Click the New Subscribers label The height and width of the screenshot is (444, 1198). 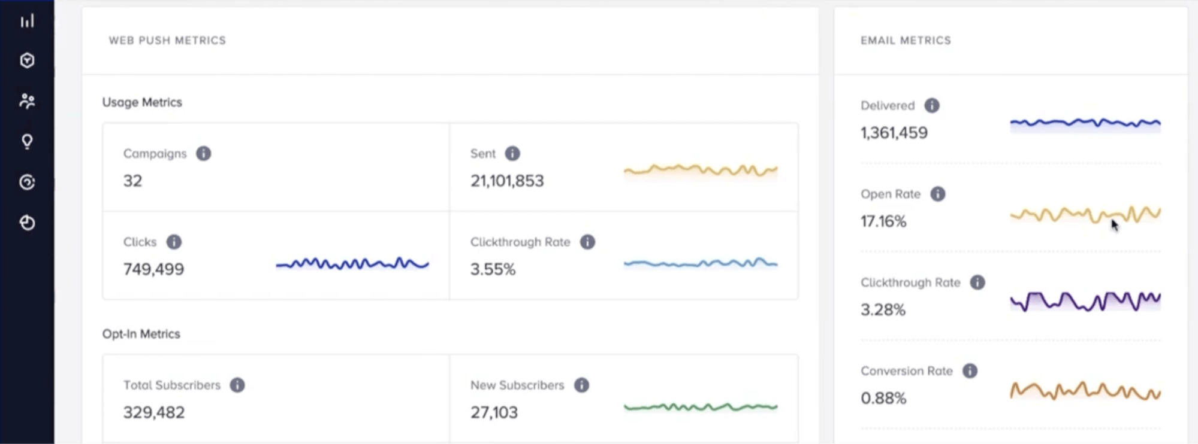(x=517, y=385)
